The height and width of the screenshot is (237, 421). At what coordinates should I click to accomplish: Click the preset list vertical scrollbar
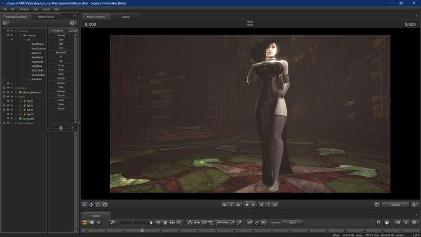click(76, 77)
